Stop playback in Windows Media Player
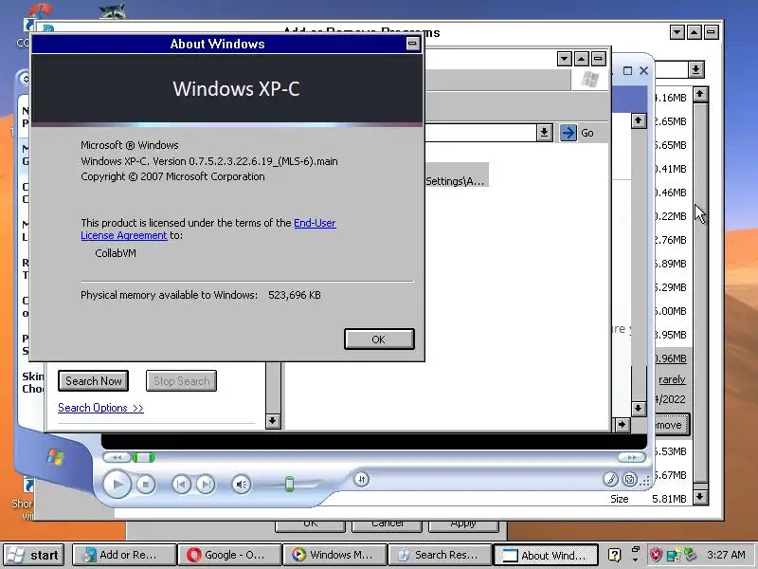The image size is (758, 569). pyautogui.click(x=146, y=484)
